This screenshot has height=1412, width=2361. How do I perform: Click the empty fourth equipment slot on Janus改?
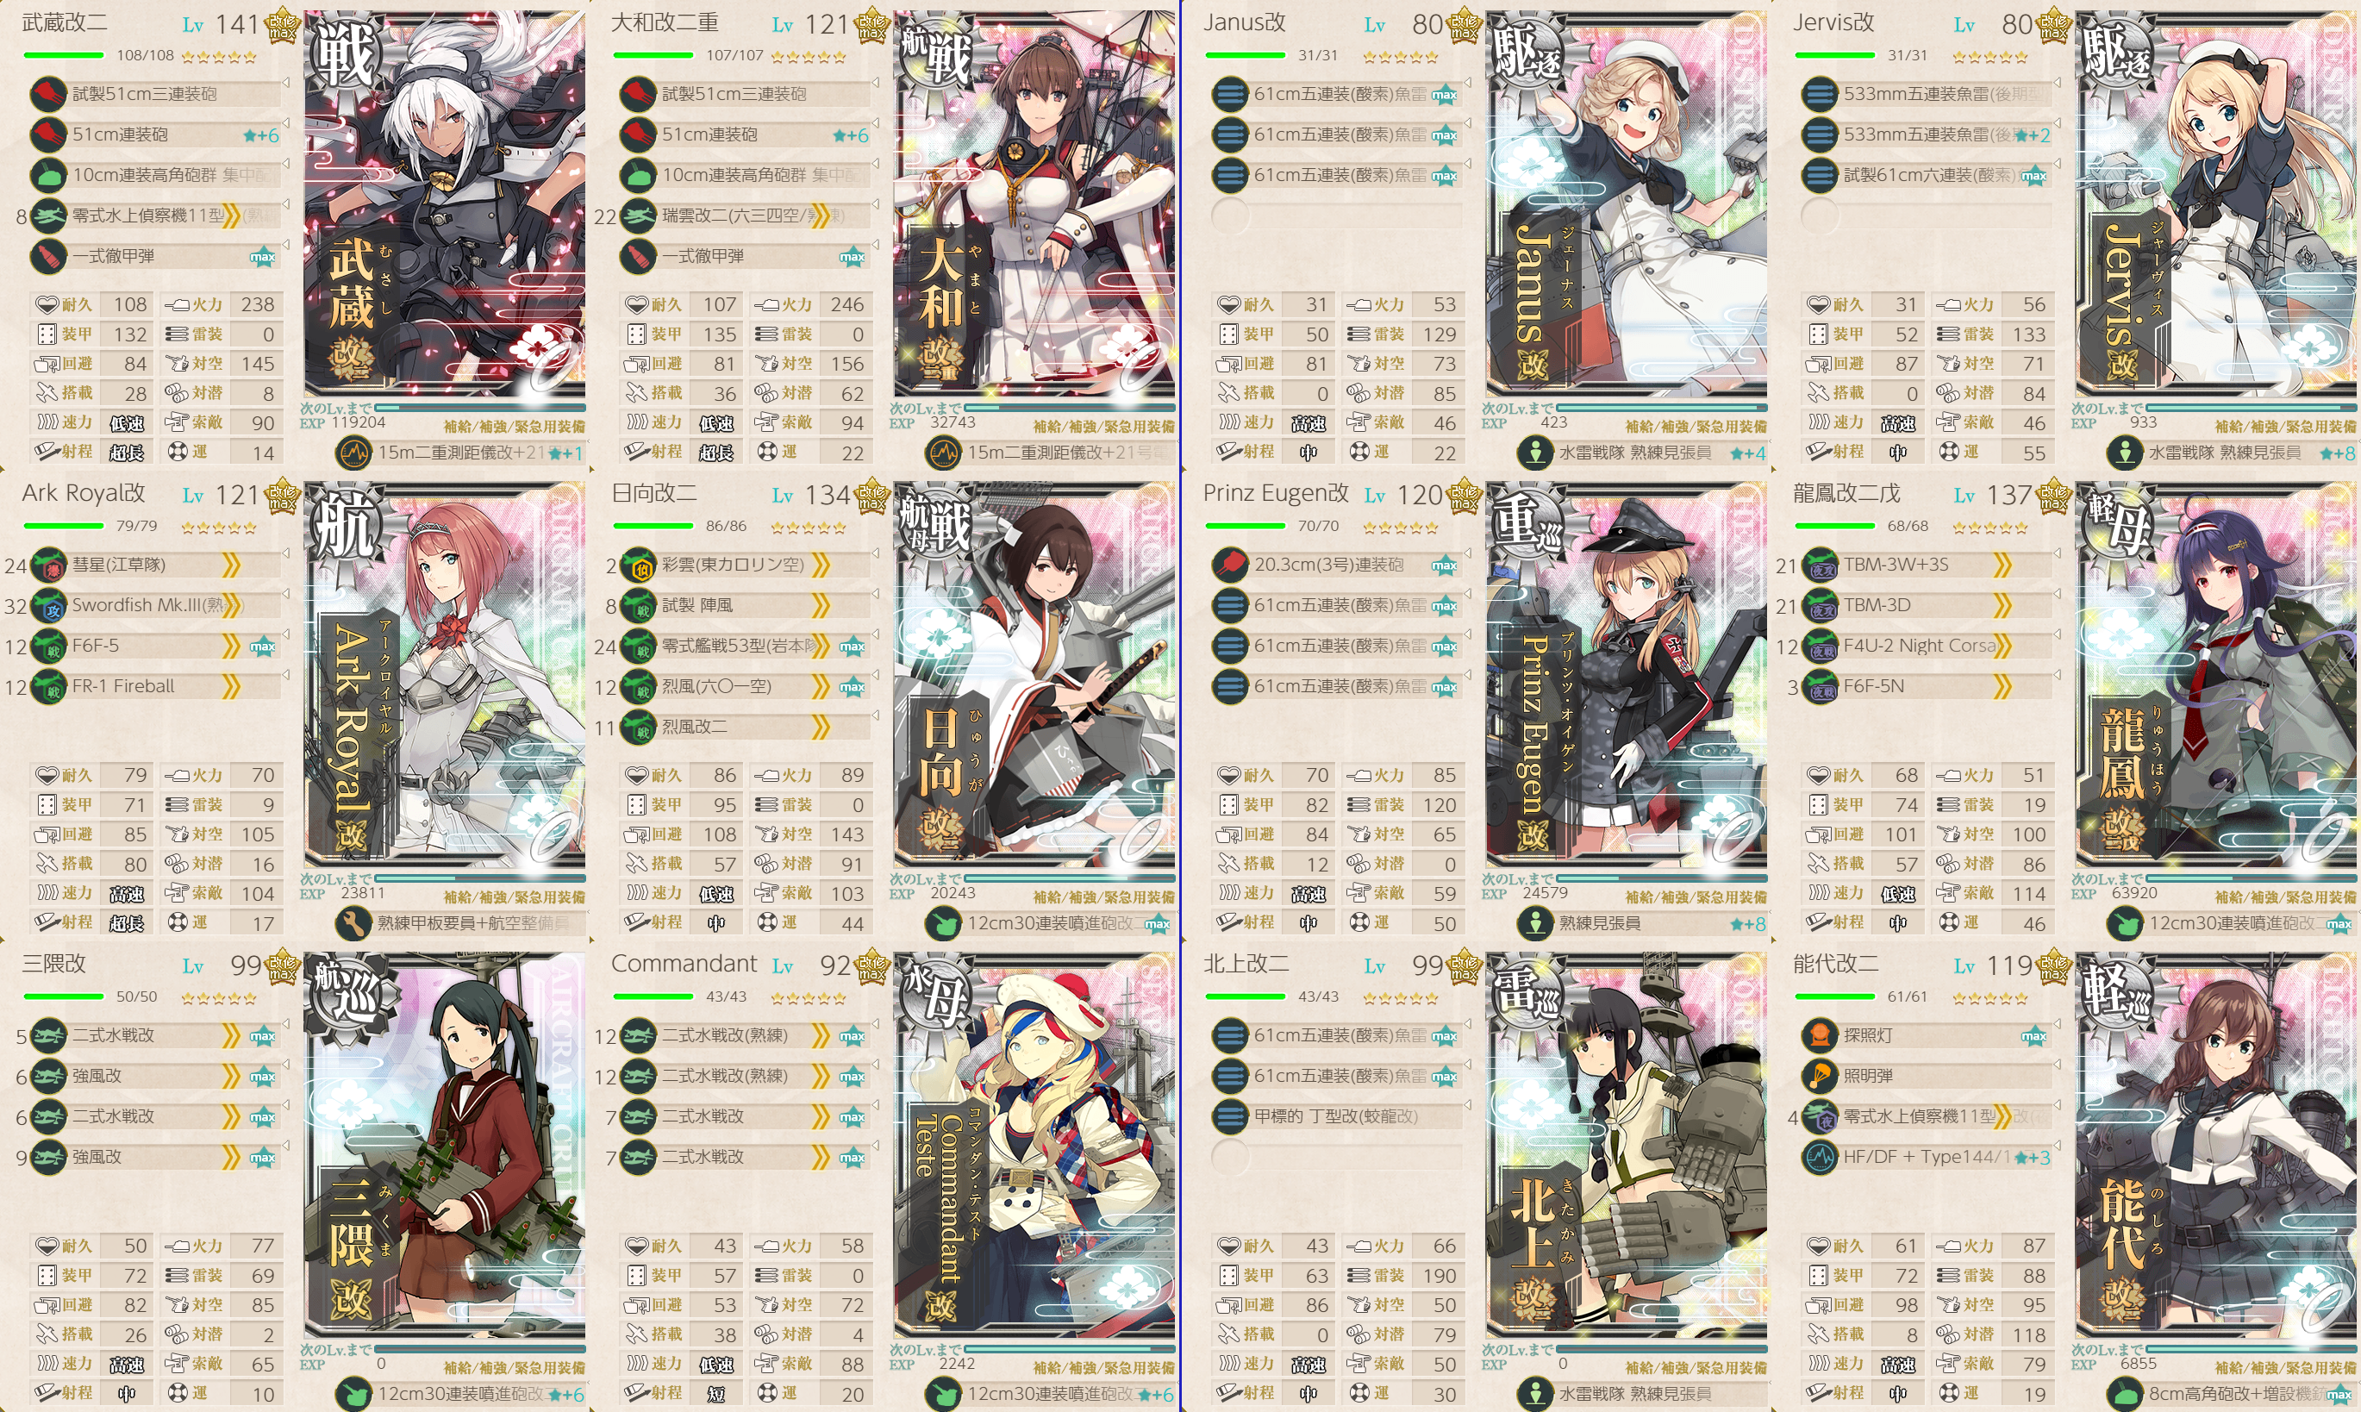tap(1336, 216)
